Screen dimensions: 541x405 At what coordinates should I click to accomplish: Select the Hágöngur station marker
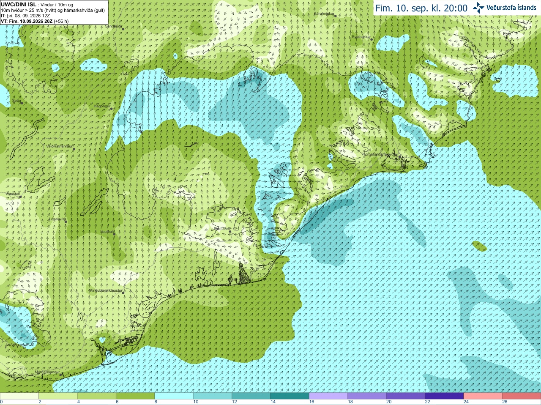click(112, 109)
